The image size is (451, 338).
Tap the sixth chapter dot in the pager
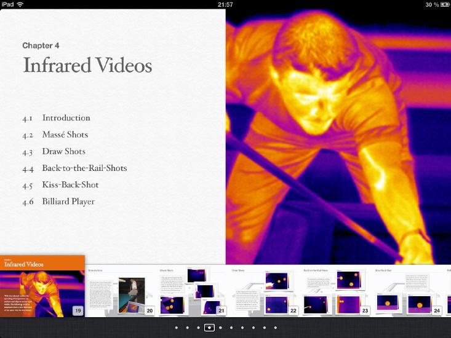(231, 328)
